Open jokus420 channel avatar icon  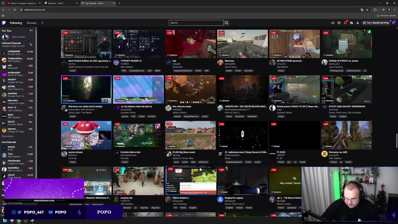coord(324,154)
